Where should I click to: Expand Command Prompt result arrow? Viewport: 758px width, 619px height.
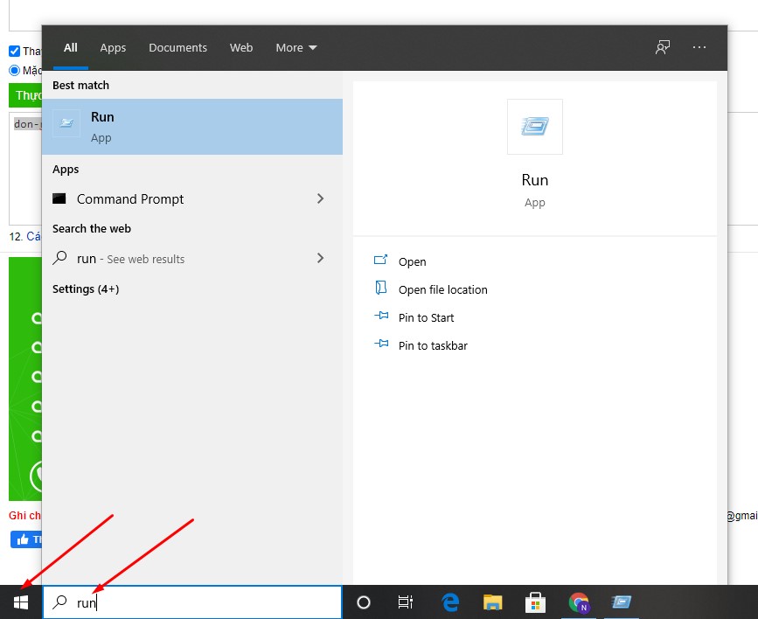tap(320, 199)
